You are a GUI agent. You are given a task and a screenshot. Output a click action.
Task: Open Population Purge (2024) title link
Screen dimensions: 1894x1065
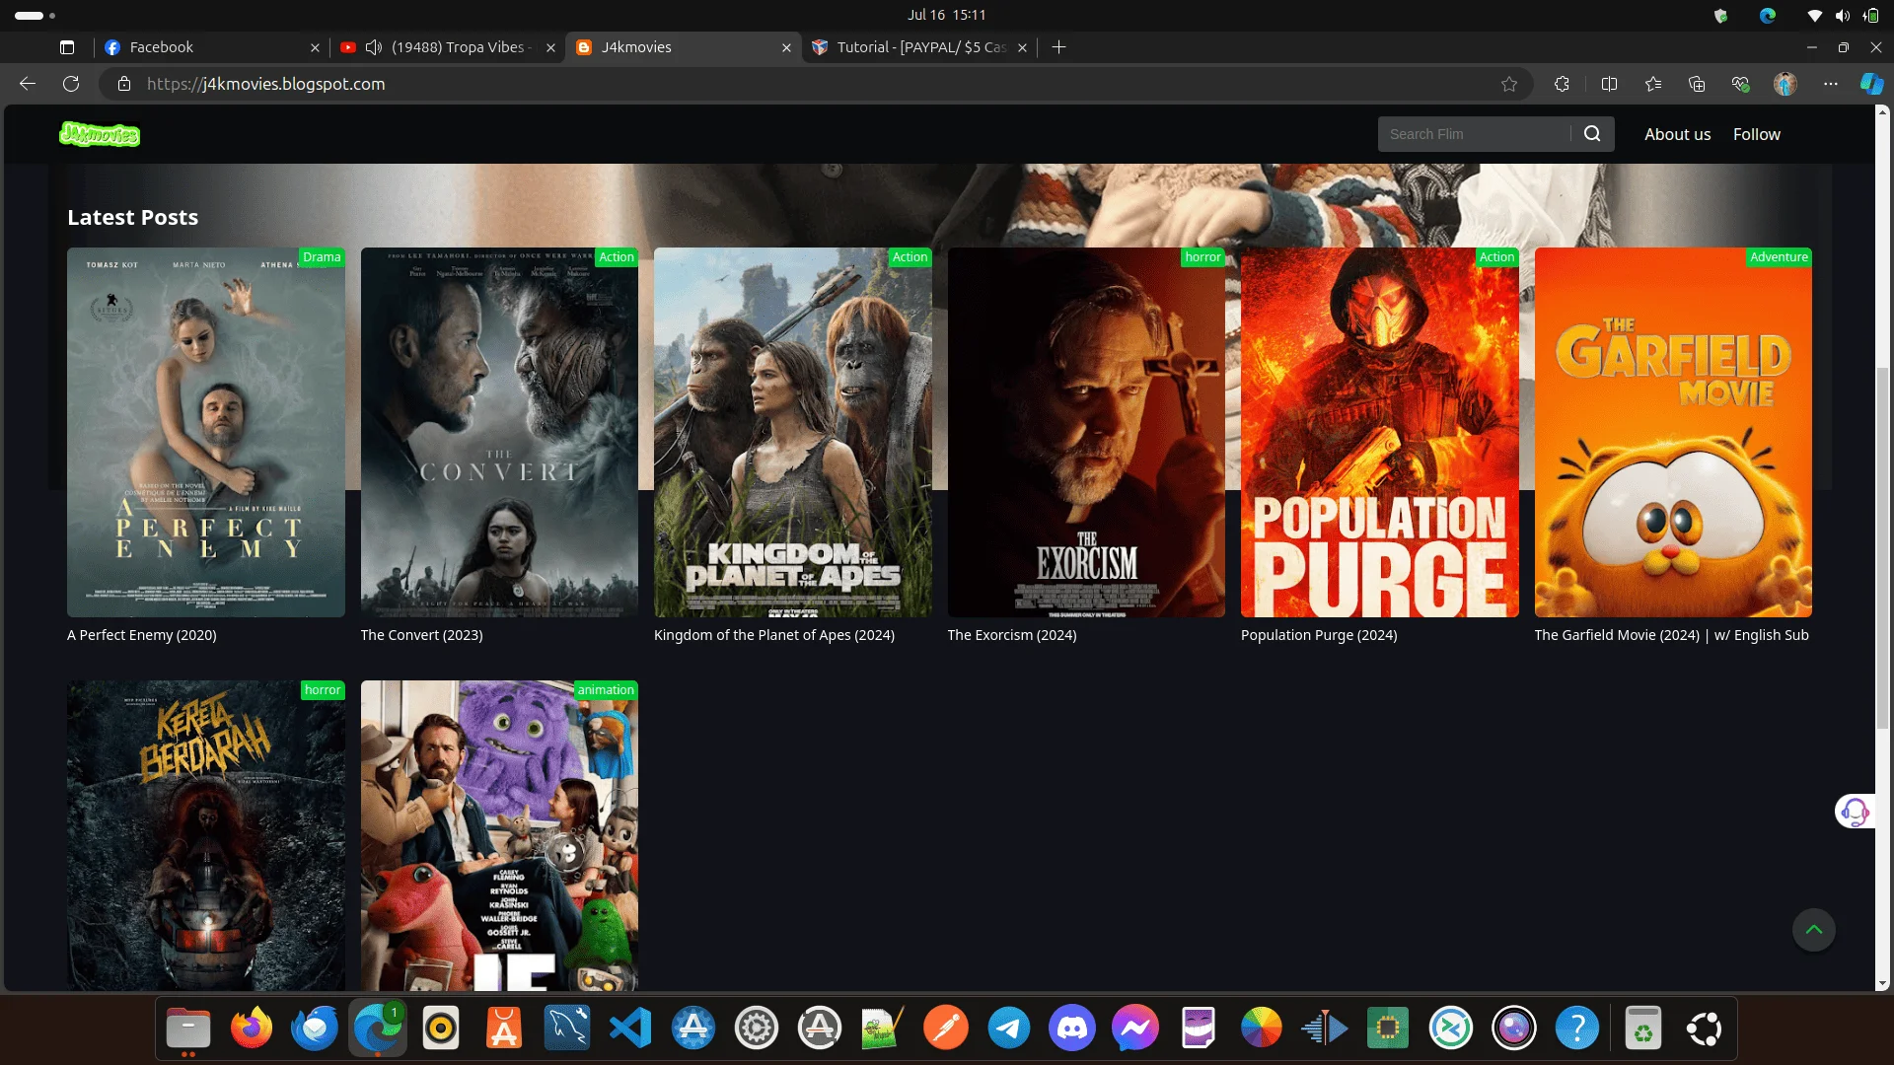pyautogui.click(x=1319, y=635)
